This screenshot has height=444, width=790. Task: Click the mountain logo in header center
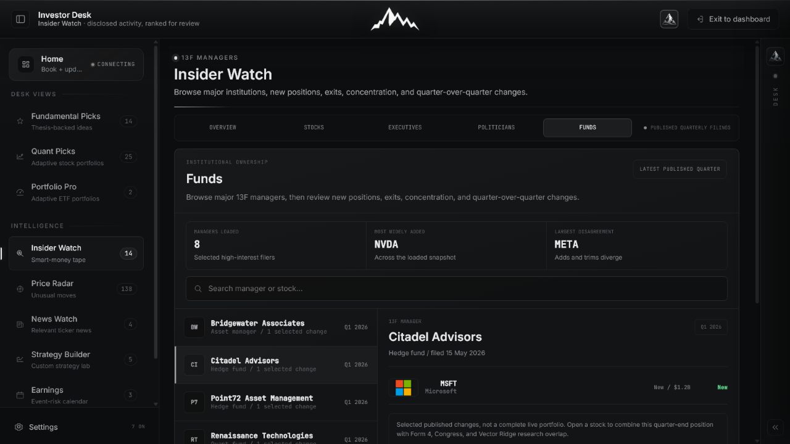click(x=395, y=19)
